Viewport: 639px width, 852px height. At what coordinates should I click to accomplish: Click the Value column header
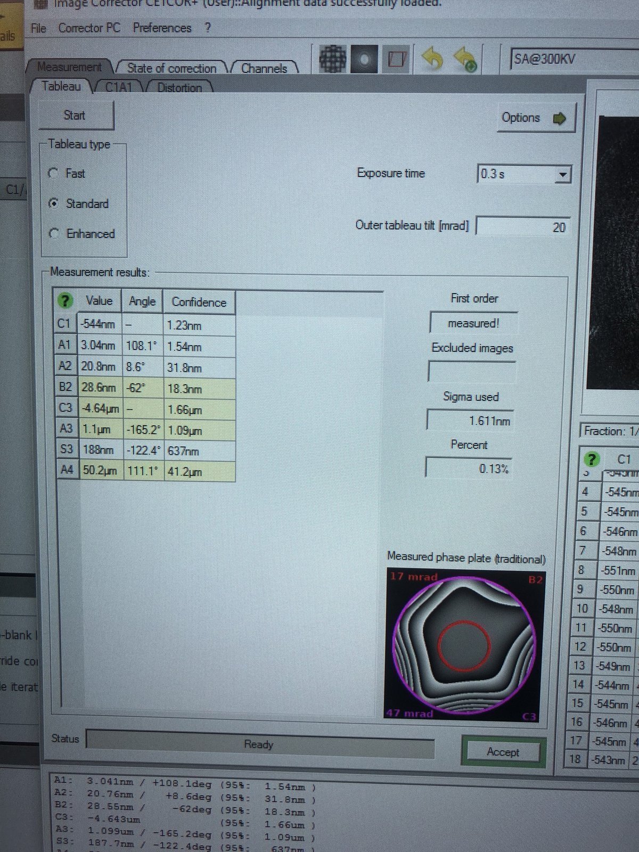coord(99,301)
